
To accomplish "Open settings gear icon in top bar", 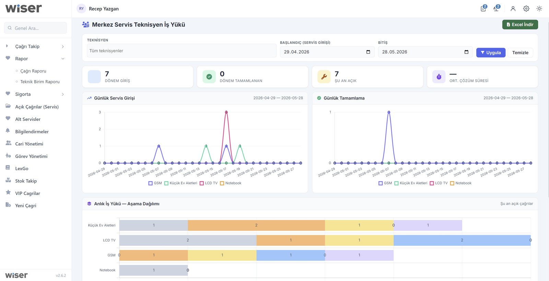I will 526,9.
